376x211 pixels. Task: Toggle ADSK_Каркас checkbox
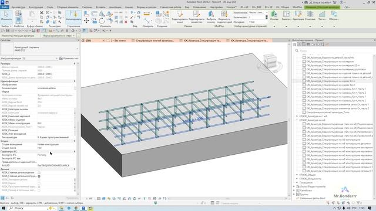click(x=39, y=183)
